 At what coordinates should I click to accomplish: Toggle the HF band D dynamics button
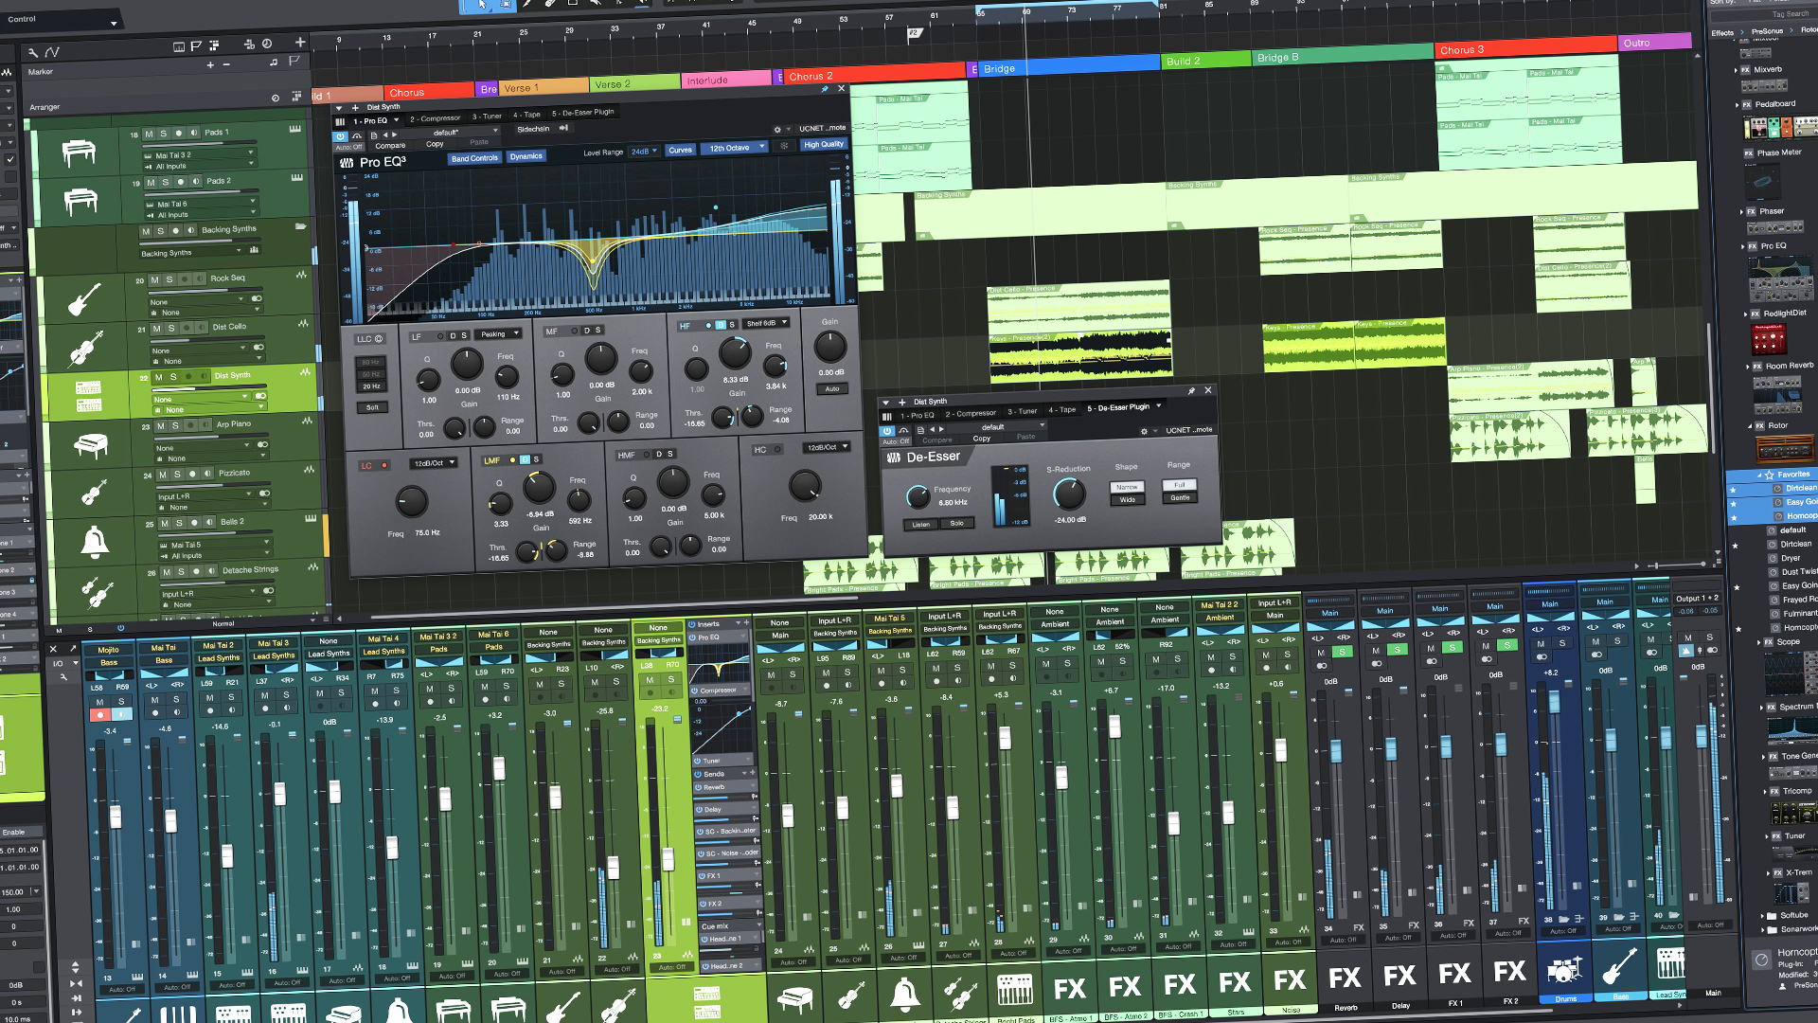pos(720,325)
